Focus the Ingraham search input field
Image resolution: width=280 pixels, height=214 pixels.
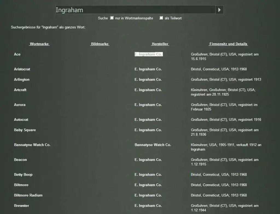pos(135,10)
